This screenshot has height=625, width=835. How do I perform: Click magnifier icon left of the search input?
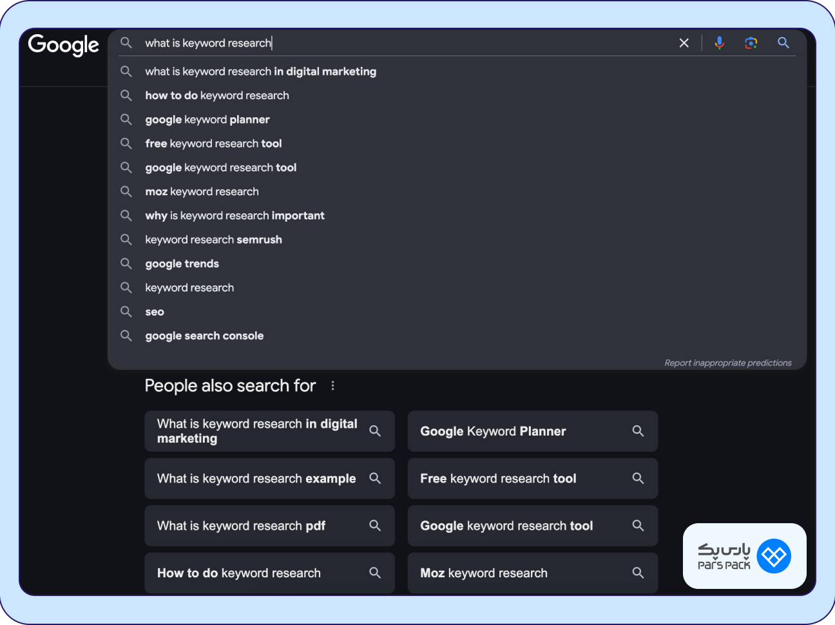pos(126,43)
